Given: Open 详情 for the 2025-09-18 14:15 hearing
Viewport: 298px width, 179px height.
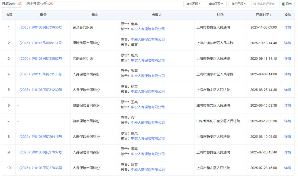Looking at the screenshot, I should point(288,58).
